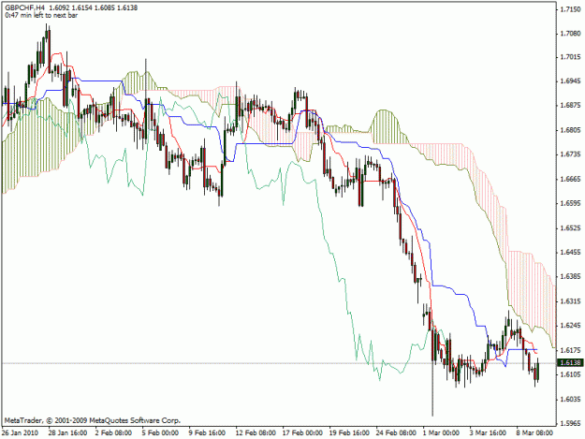Click the '3 Mar 16:00' time label

488,432
